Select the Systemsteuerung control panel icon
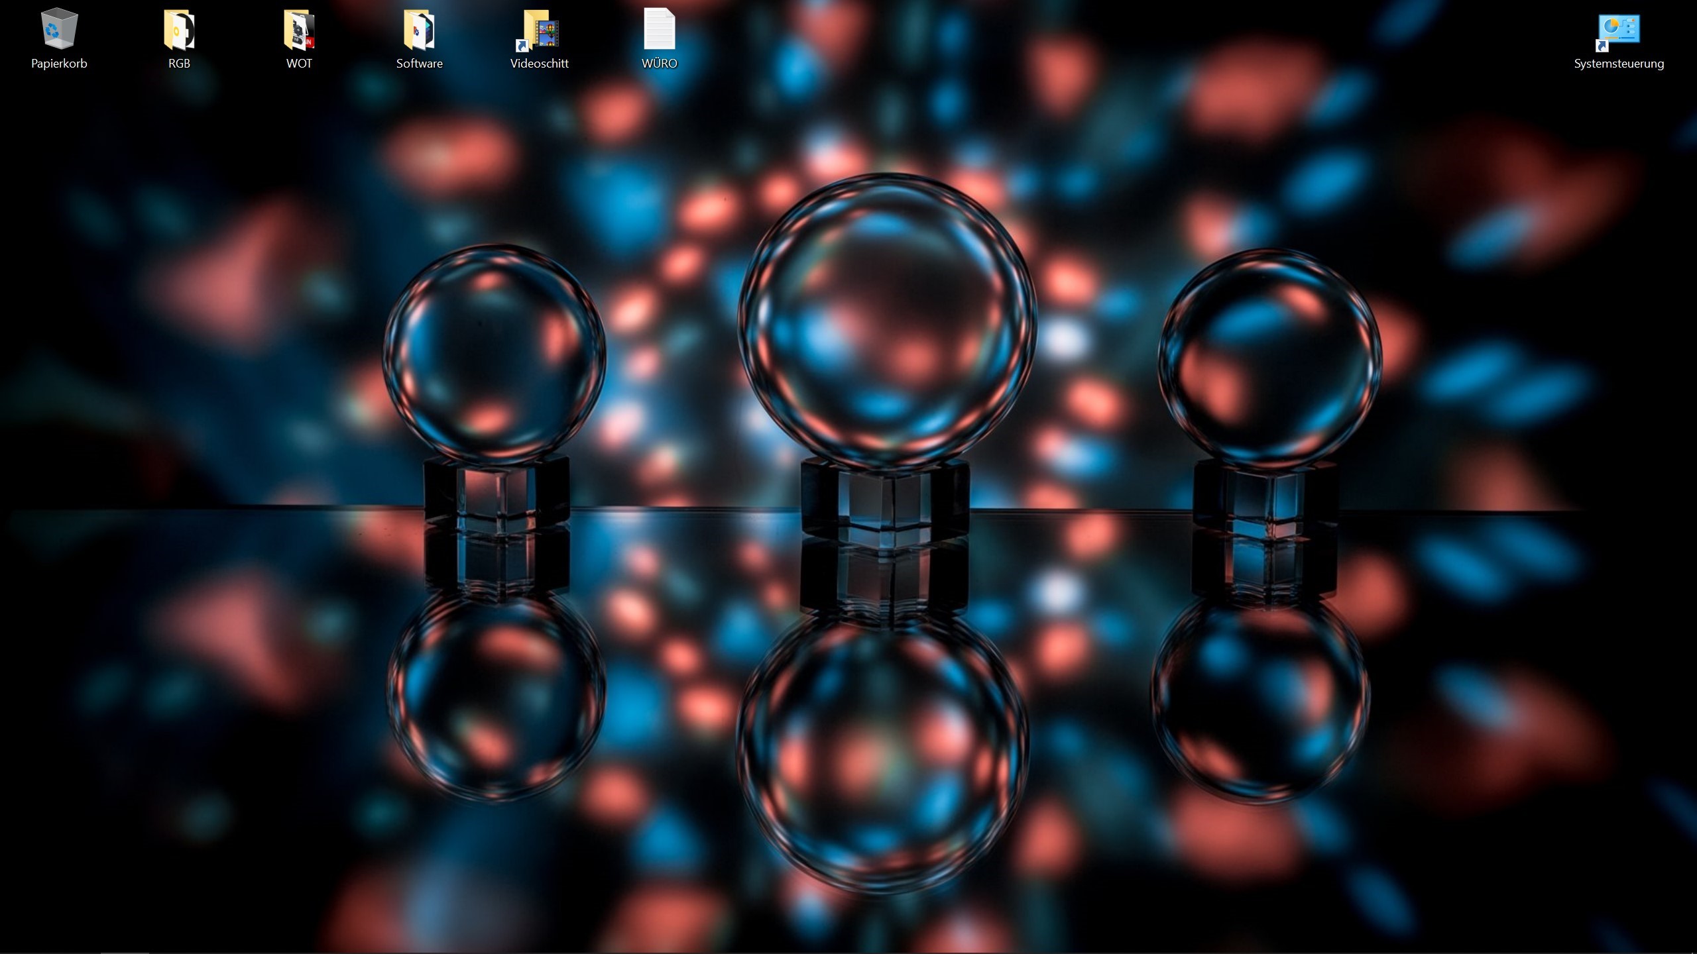The image size is (1697, 954). pos(1619,30)
